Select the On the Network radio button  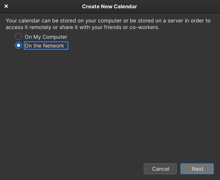tap(19, 45)
